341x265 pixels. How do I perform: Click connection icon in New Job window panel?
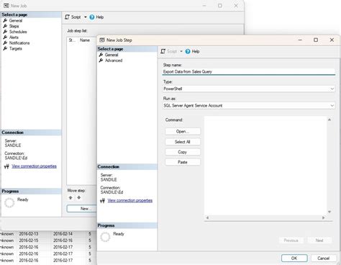tap(6, 166)
